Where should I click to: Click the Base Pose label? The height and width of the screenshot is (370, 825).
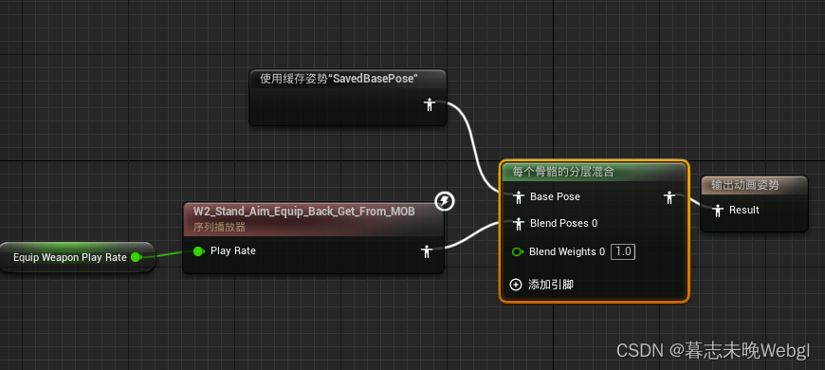click(x=555, y=196)
